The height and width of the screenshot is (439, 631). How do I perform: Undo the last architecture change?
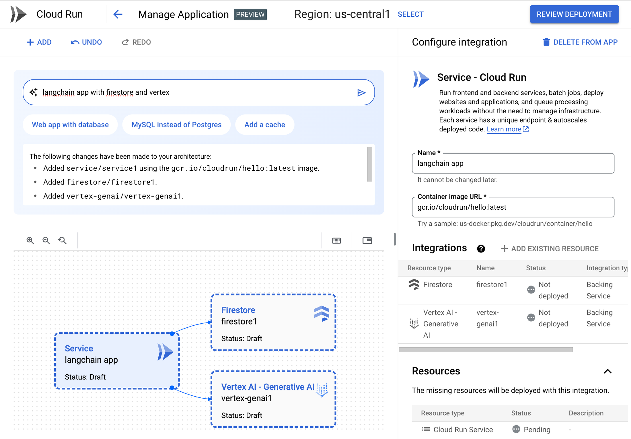pyautogui.click(x=86, y=42)
